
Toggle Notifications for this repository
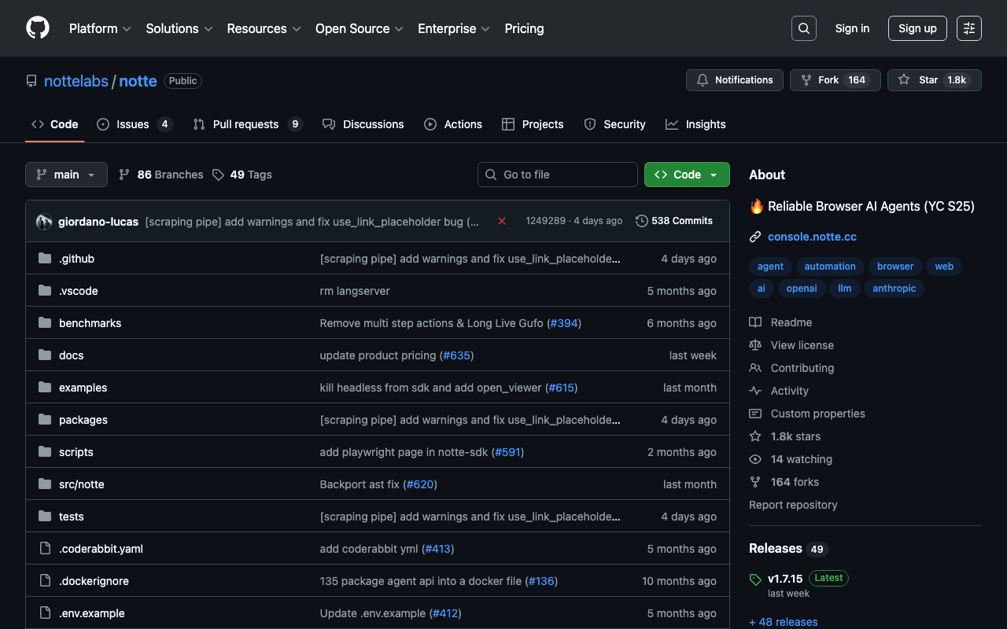coord(735,80)
